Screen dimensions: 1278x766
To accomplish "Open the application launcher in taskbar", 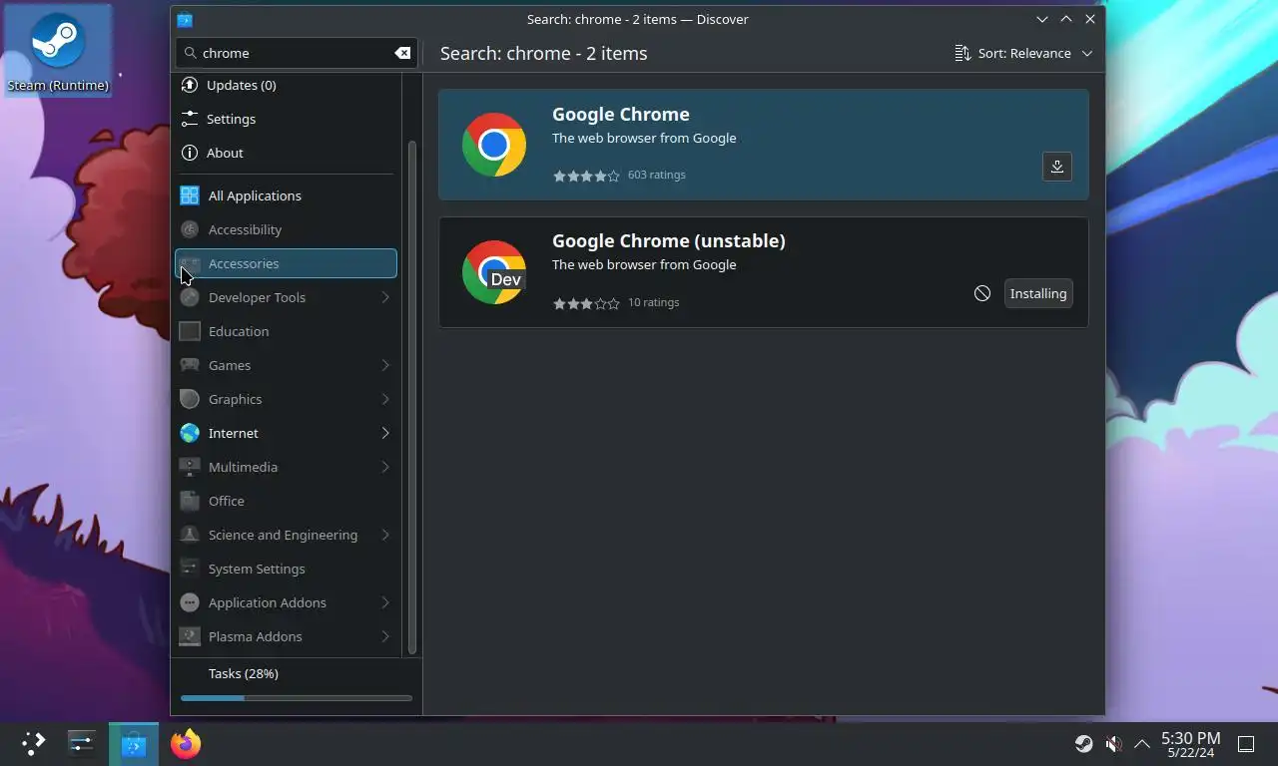I will 34,744.
